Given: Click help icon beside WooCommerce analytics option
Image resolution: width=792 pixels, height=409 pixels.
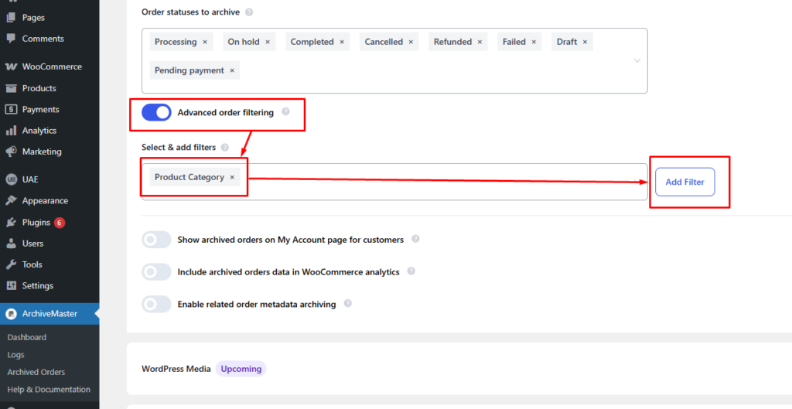Looking at the screenshot, I should [411, 271].
